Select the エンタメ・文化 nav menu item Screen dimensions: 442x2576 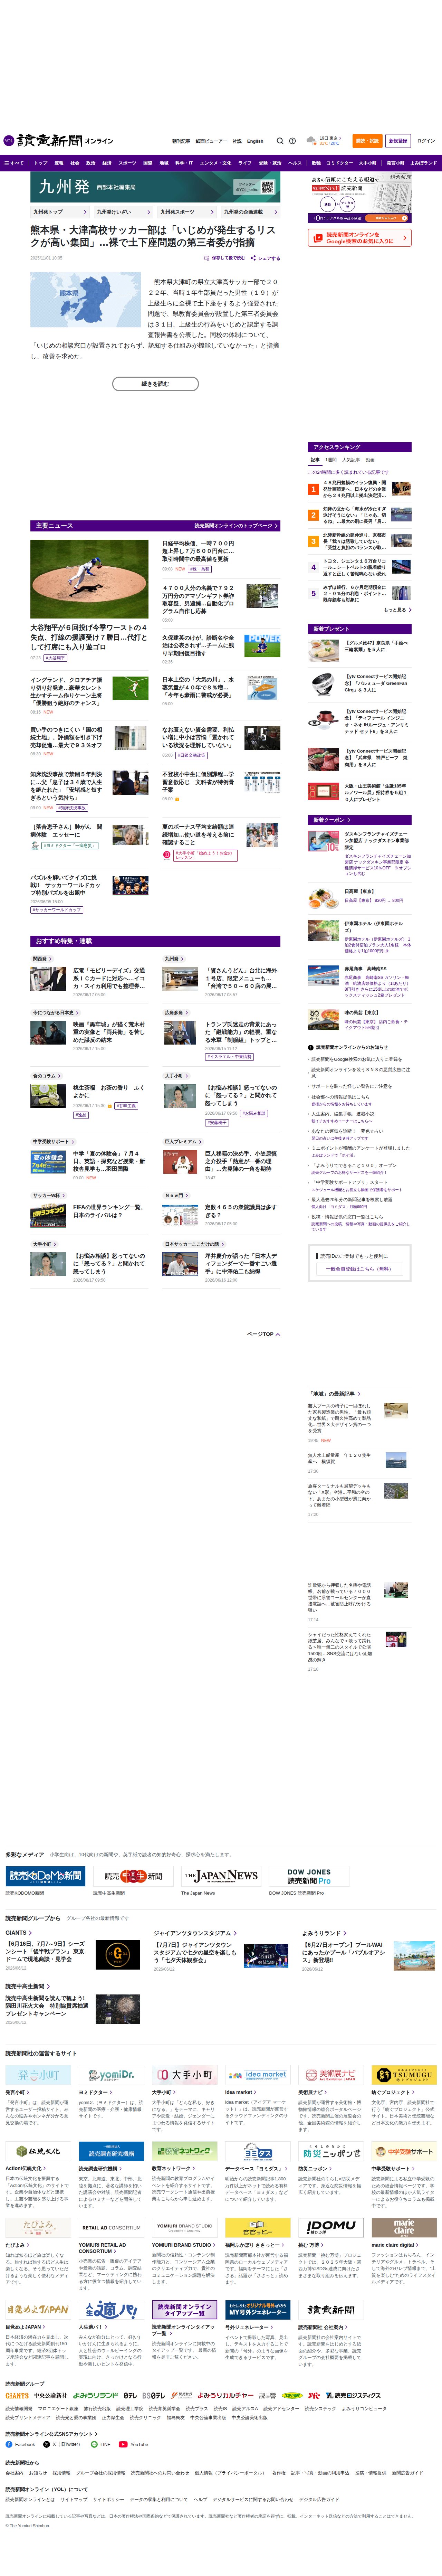coord(215,163)
